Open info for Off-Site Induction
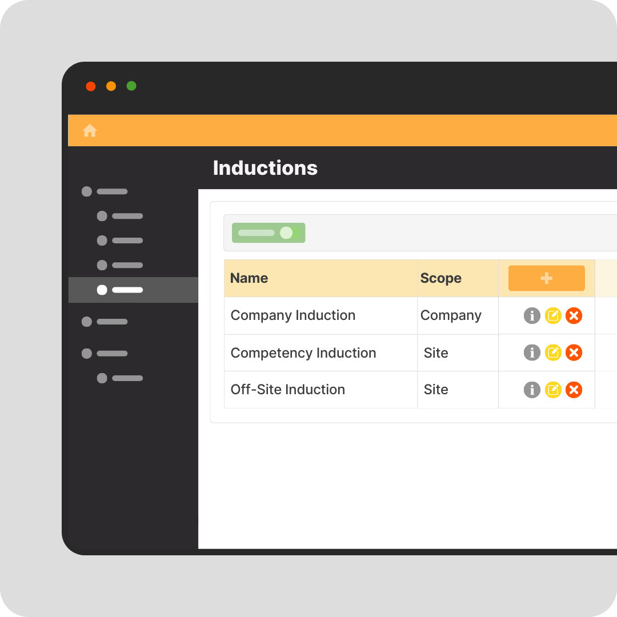This screenshot has width=617, height=617. tap(532, 390)
